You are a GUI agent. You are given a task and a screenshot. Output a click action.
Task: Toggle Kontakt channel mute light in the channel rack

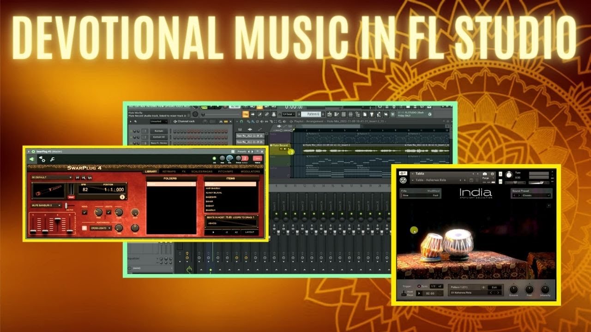(131, 131)
